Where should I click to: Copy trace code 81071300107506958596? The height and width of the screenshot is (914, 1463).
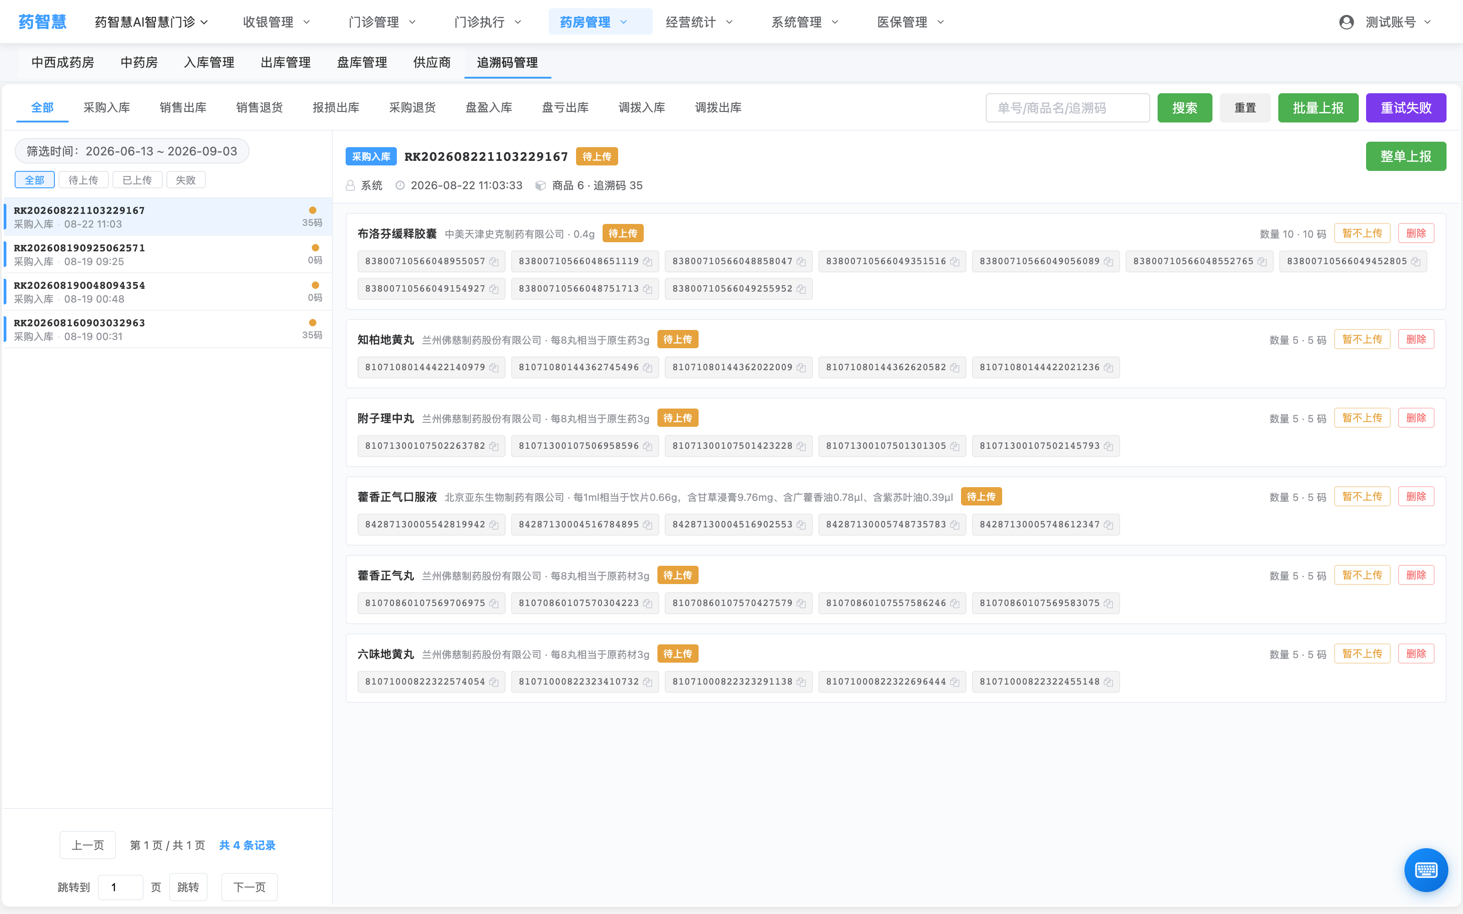(647, 446)
